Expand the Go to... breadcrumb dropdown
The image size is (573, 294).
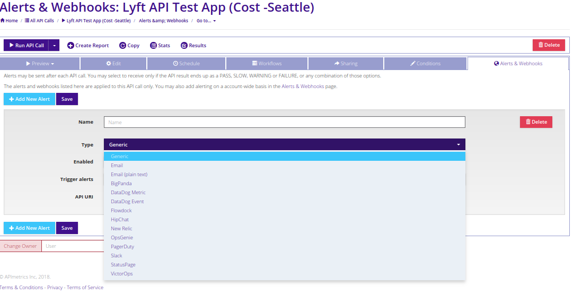point(206,21)
